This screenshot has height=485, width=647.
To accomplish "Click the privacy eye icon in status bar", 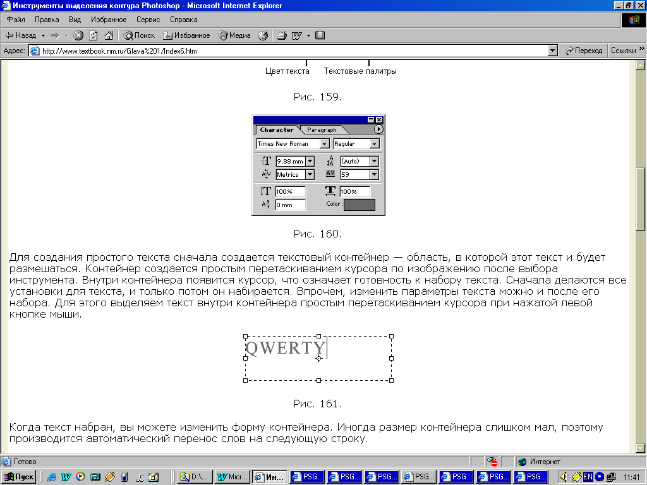I will pyautogui.click(x=492, y=462).
